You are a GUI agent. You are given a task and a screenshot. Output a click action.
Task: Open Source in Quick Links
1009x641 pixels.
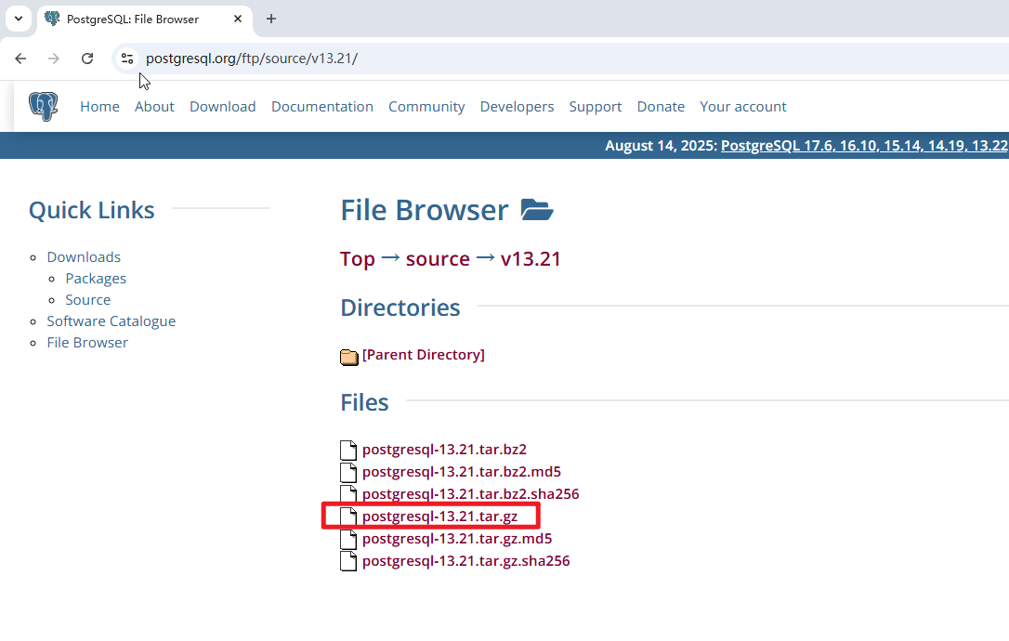[x=88, y=300]
